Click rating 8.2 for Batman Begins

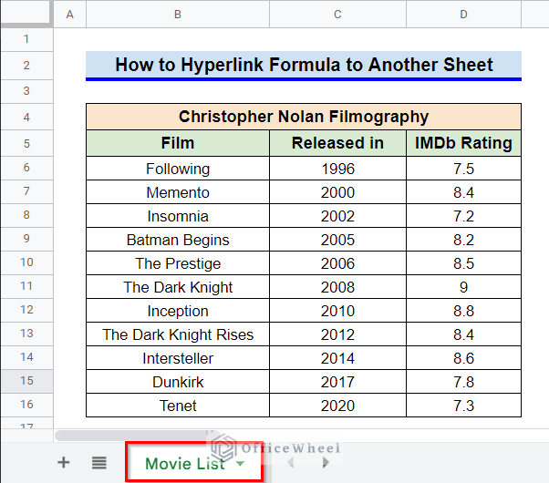tap(463, 240)
